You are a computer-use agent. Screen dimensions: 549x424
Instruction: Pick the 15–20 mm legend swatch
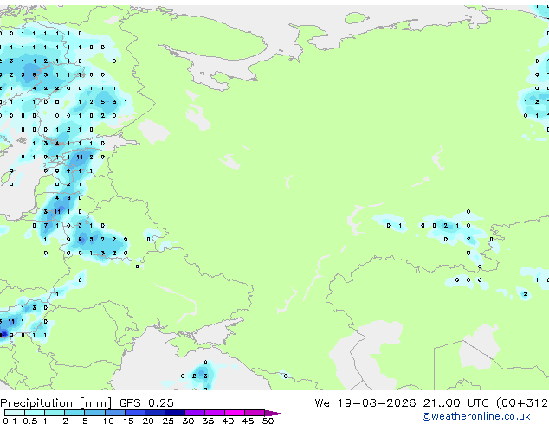point(134,413)
